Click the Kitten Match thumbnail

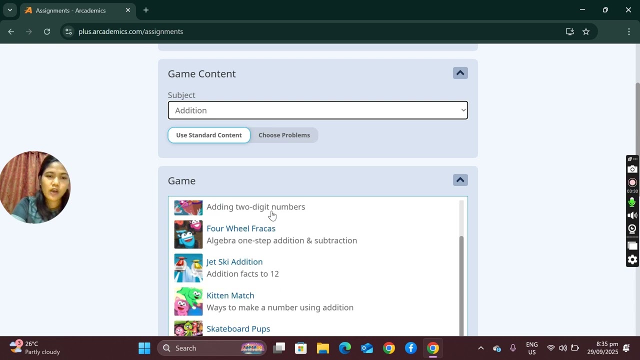coord(188,301)
